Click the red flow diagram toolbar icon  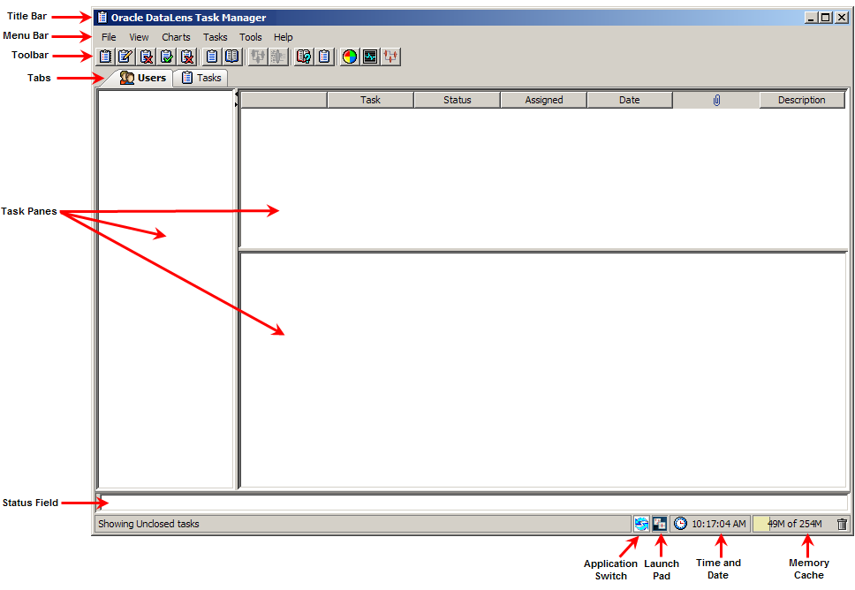(390, 57)
